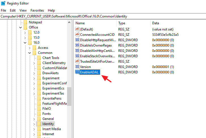This screenshot has width=206, height=138.
Task: Expand the Identity key
Action: (34, 124)
